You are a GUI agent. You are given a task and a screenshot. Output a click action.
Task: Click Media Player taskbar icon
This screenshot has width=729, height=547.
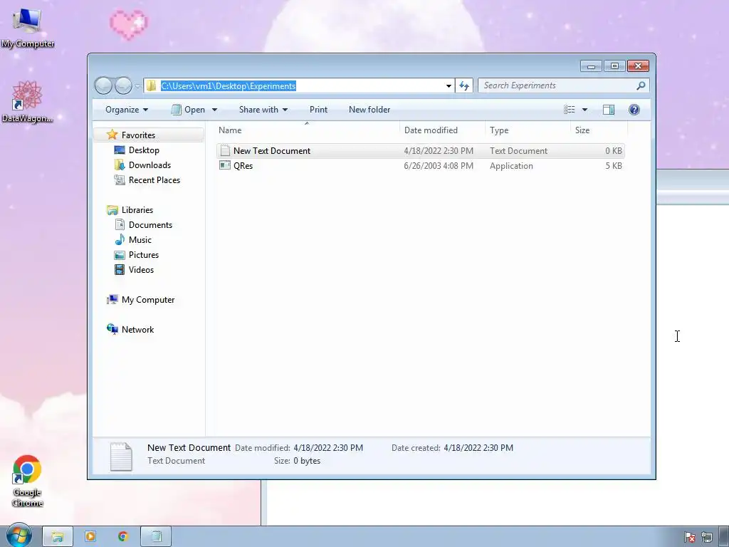pos(90,537)
